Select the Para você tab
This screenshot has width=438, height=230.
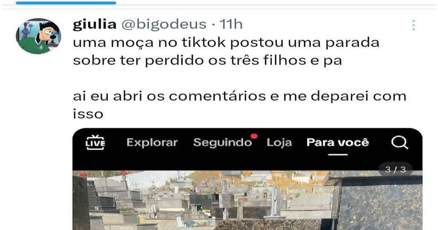[x=338, y=142]
